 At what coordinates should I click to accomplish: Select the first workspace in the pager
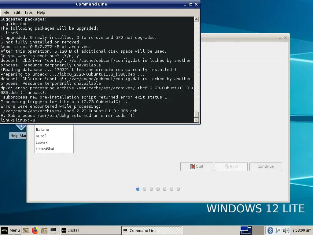point(245,230)
